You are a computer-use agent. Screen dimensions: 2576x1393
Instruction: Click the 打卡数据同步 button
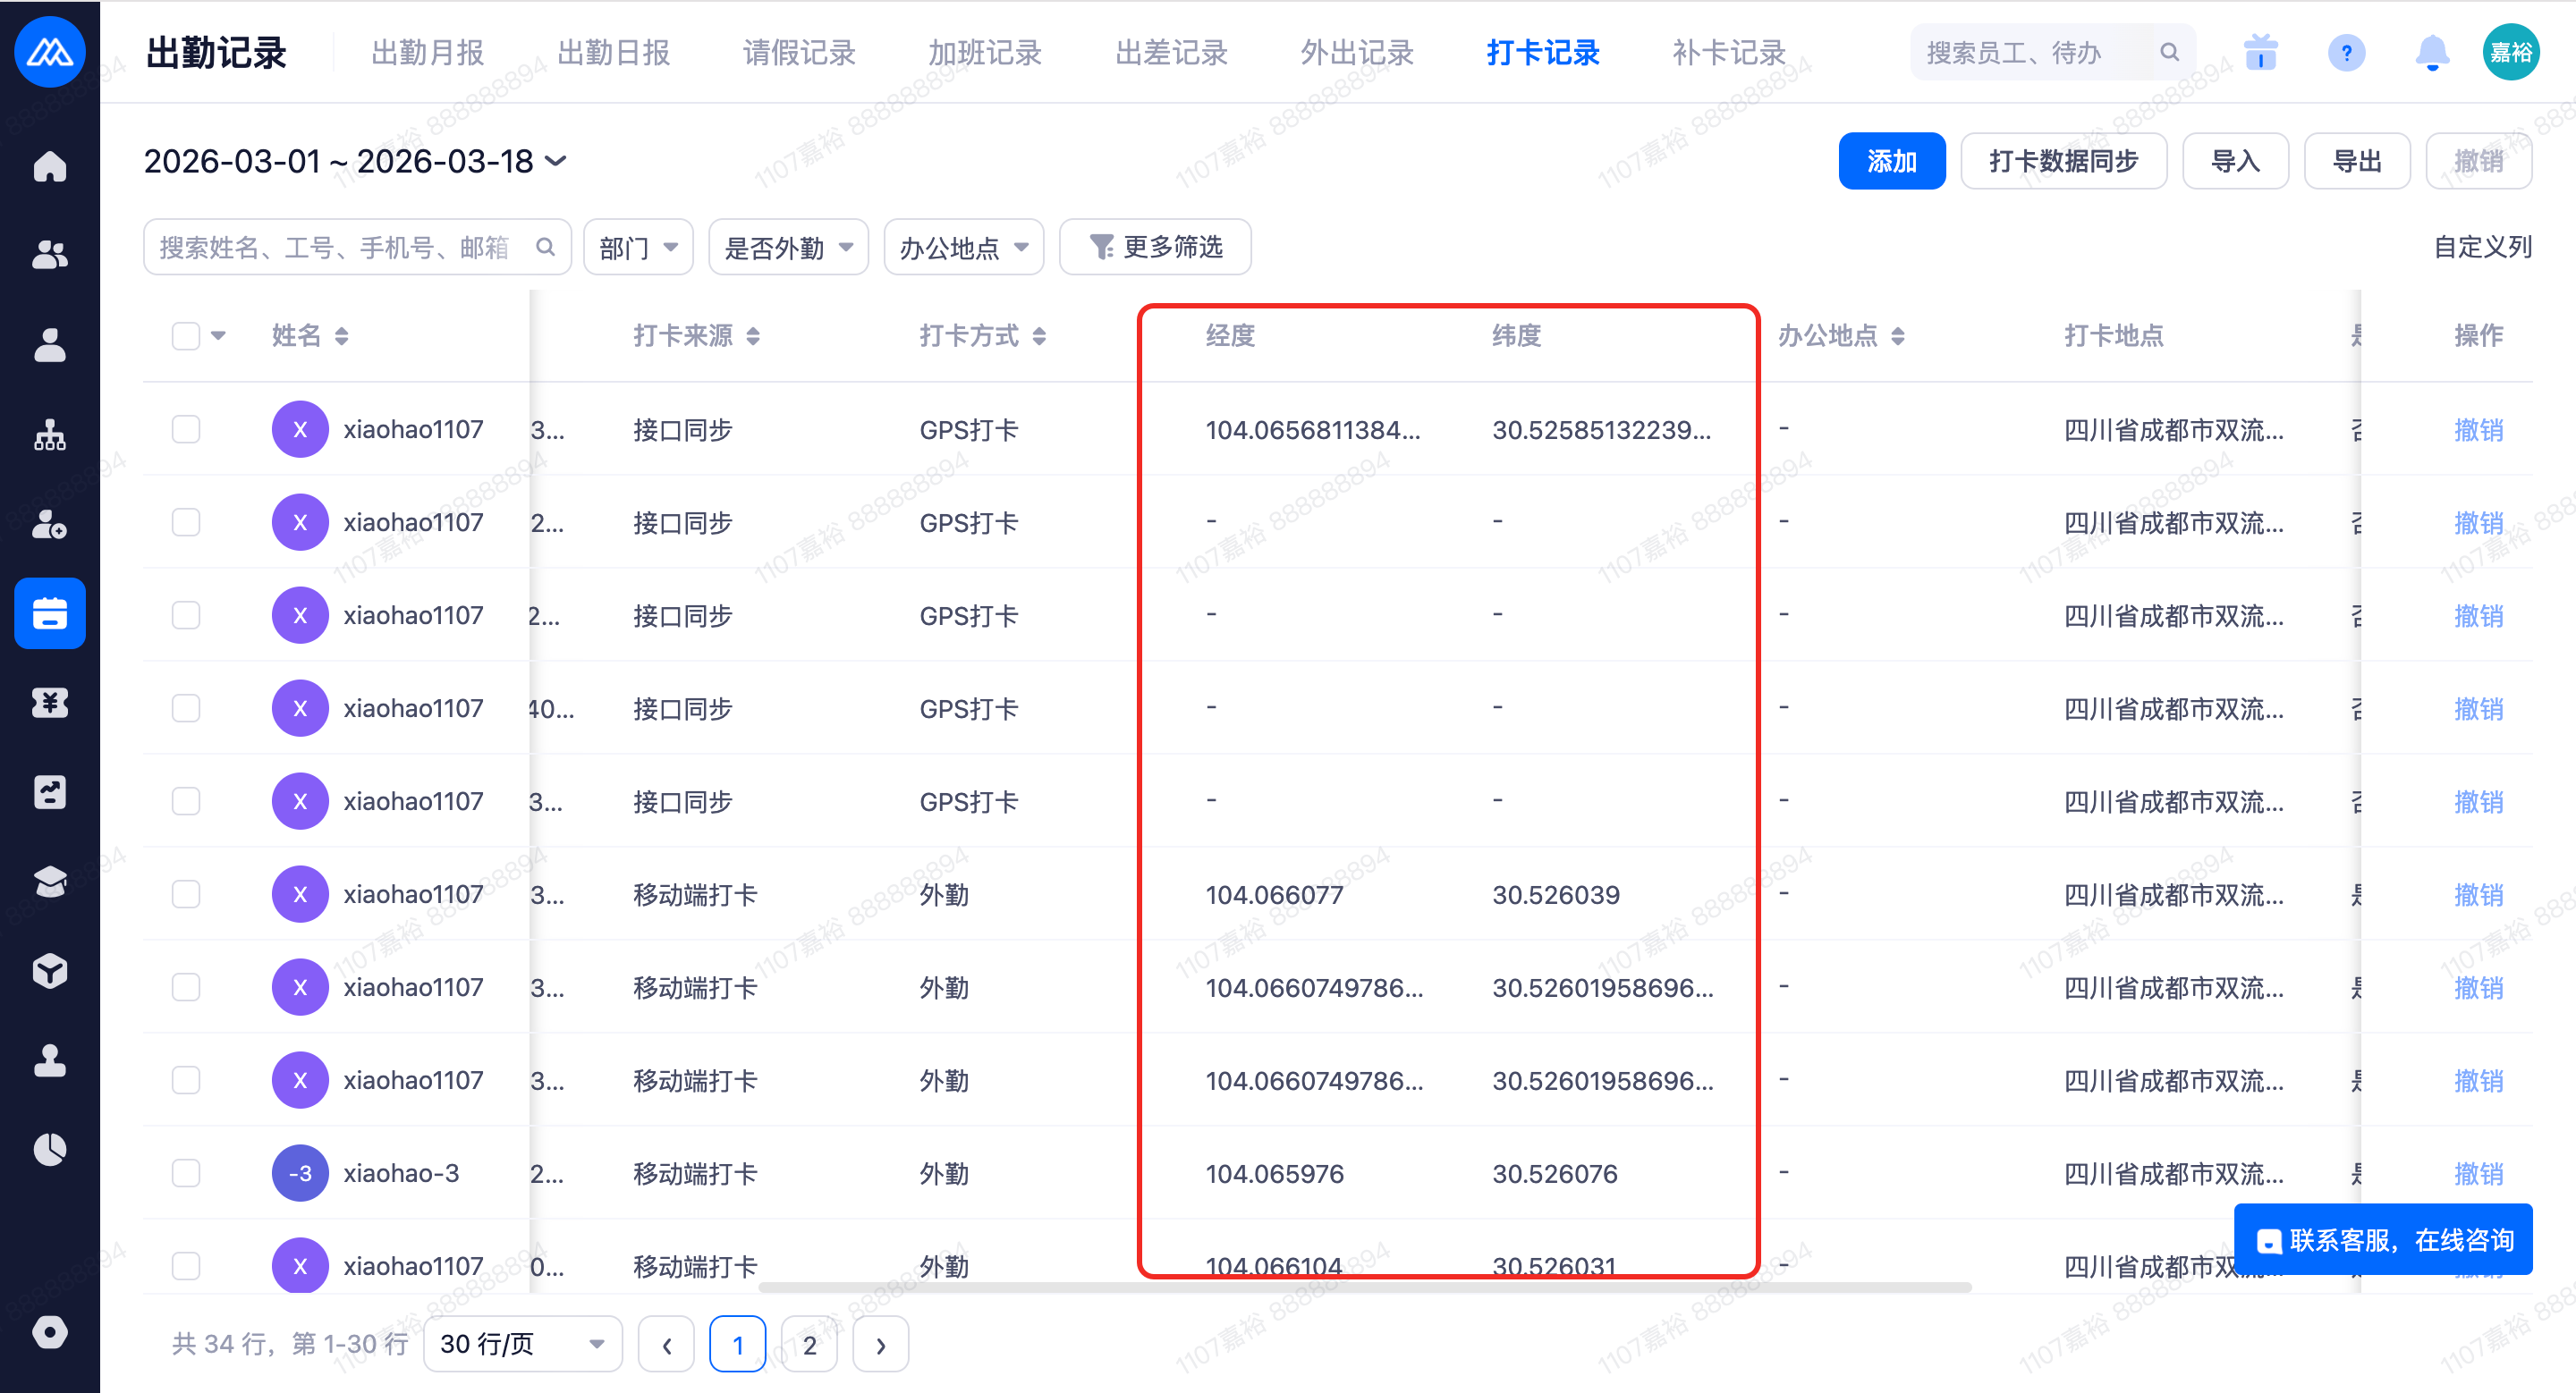point(2063,161)
